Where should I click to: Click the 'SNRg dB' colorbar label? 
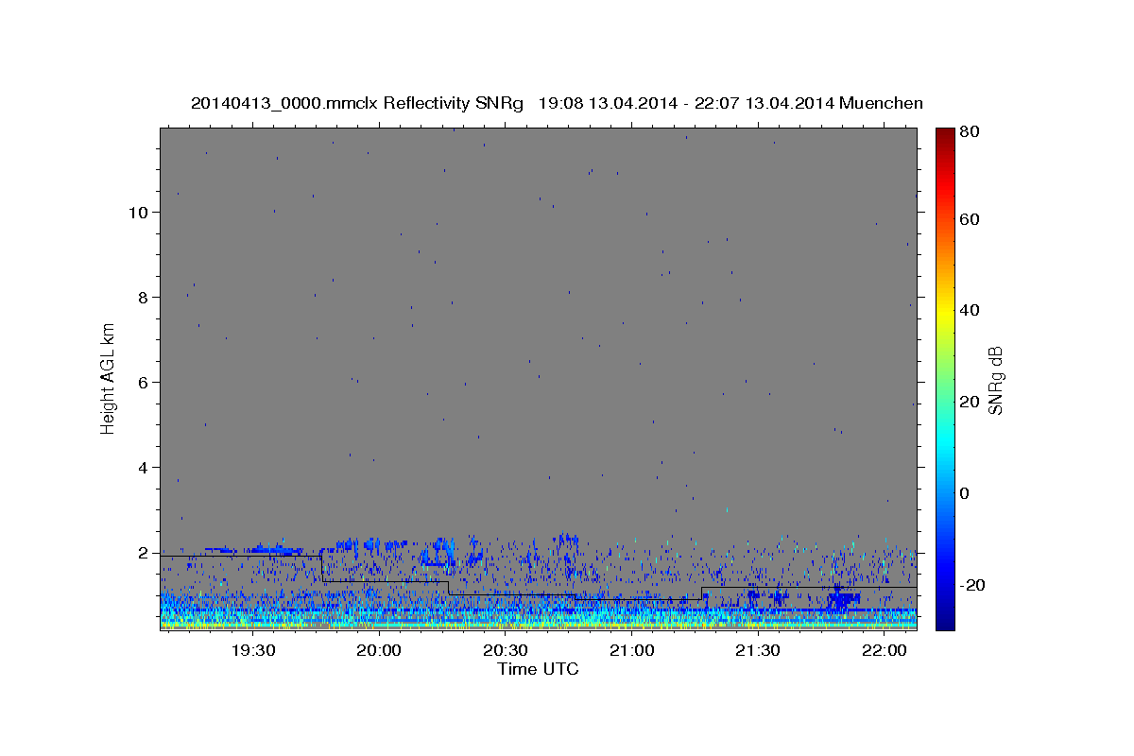pyautogui.click(x=995, y=380)
